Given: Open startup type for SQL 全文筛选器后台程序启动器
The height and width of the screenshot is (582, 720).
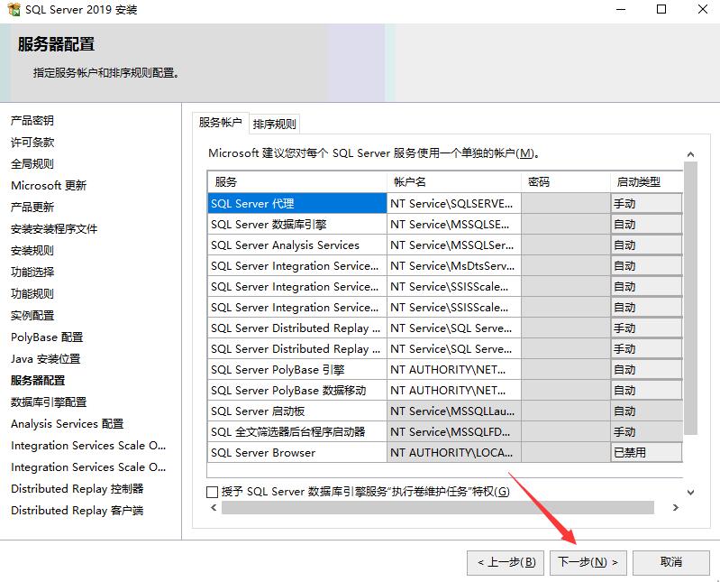Looking at the screenshot, I should [x=646, y=431].
